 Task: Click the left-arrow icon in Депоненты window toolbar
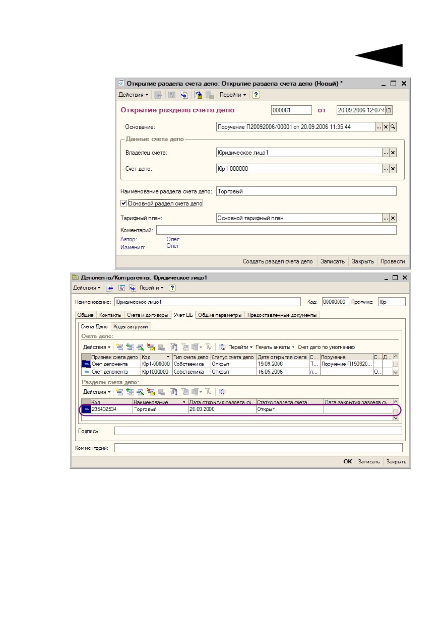(110, 288)
